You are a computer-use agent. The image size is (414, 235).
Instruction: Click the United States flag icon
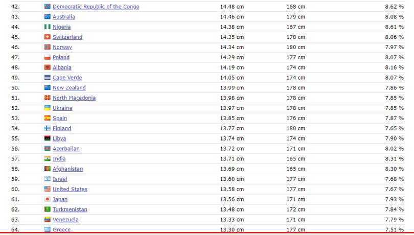(x=48, y=189)
